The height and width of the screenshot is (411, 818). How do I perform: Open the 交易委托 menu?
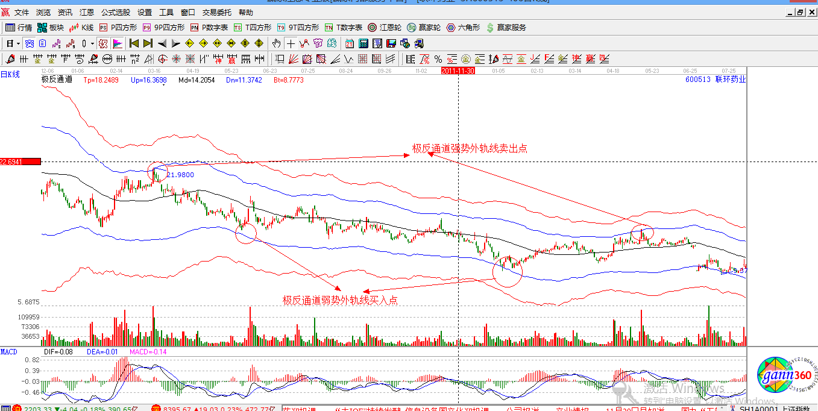(217, 12)
